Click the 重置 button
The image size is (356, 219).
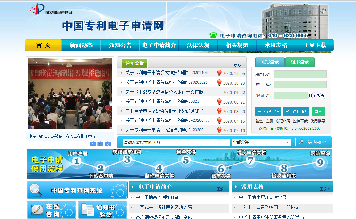[x=318, y=111]
